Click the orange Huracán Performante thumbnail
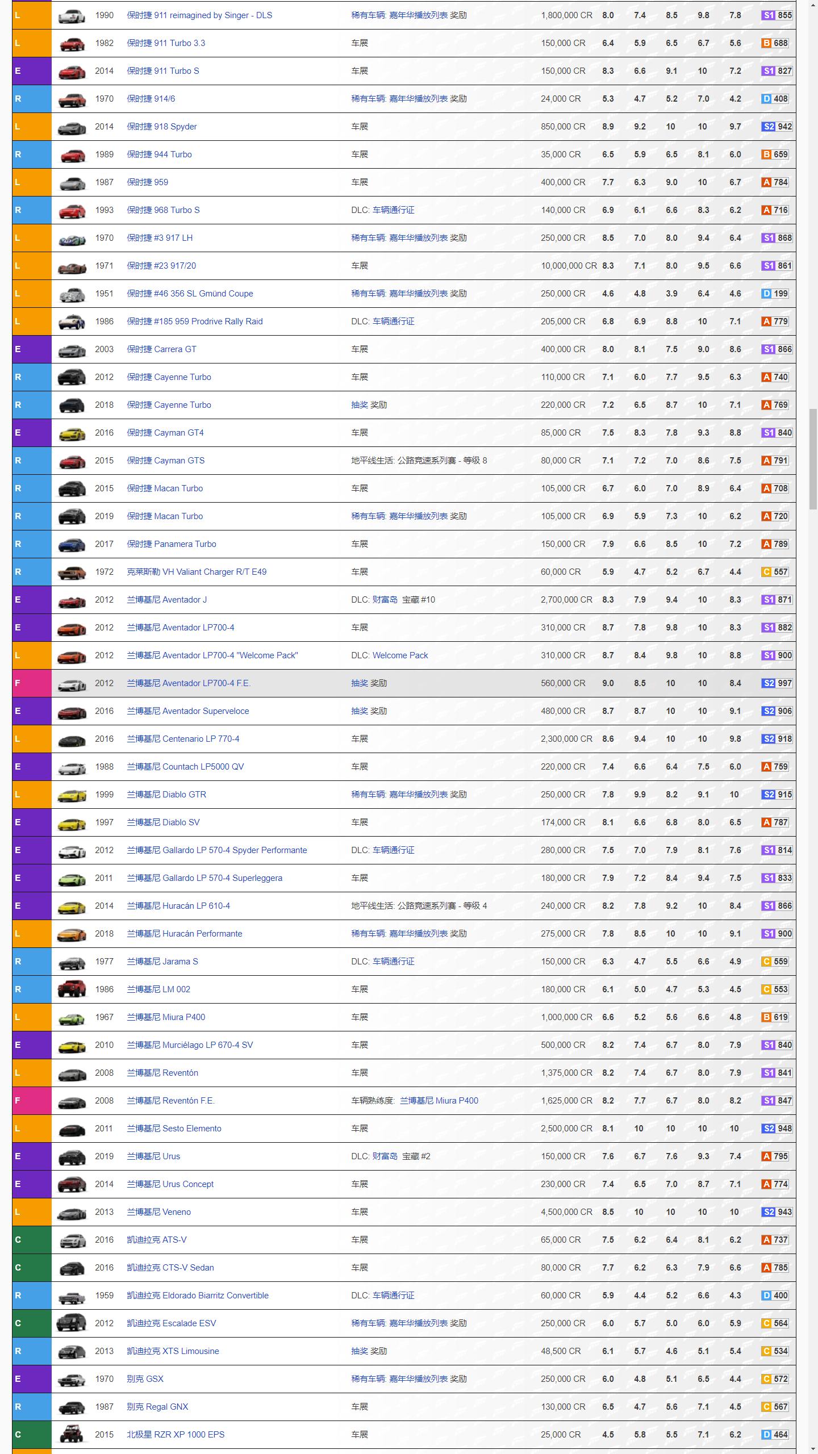 (72, 934)
